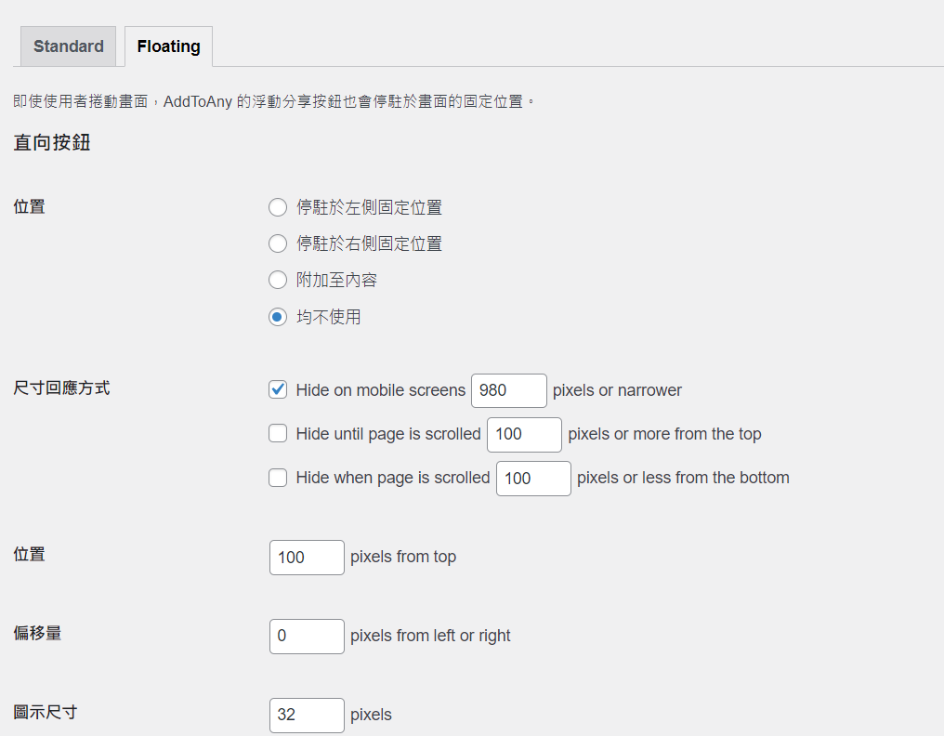This screenshot has height=736, width=944.
Task: Click the 980 mobile screen width field
Action: pos(508,390)
